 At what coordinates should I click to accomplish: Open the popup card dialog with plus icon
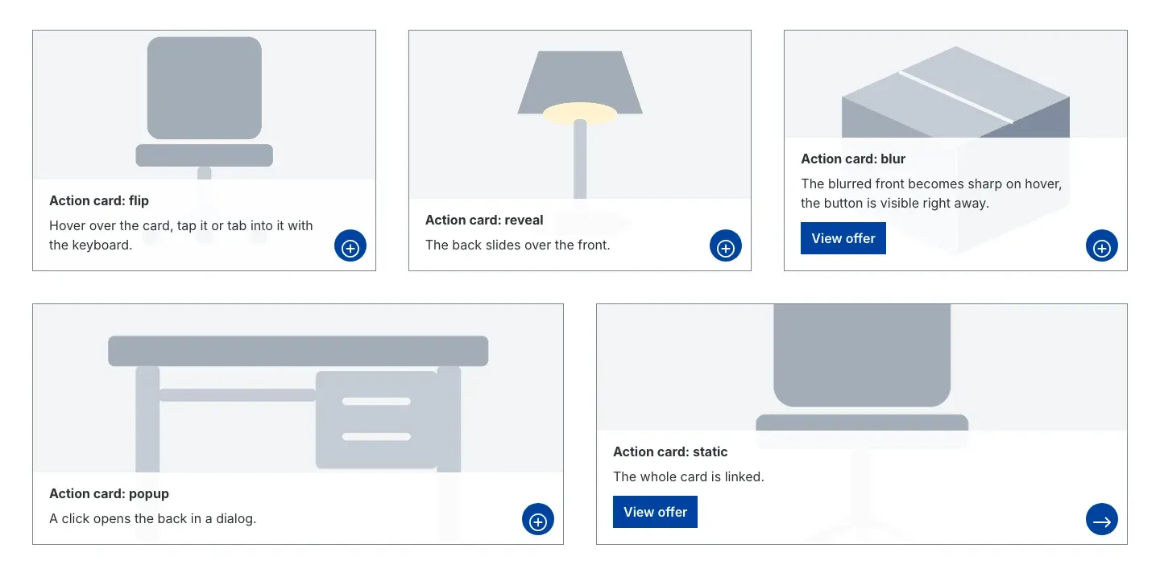(x=538, y=520)
